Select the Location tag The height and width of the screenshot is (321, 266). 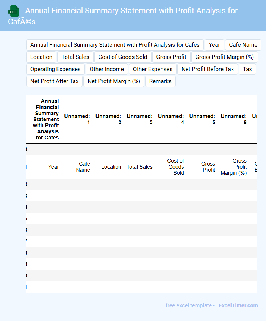(41, 57)
